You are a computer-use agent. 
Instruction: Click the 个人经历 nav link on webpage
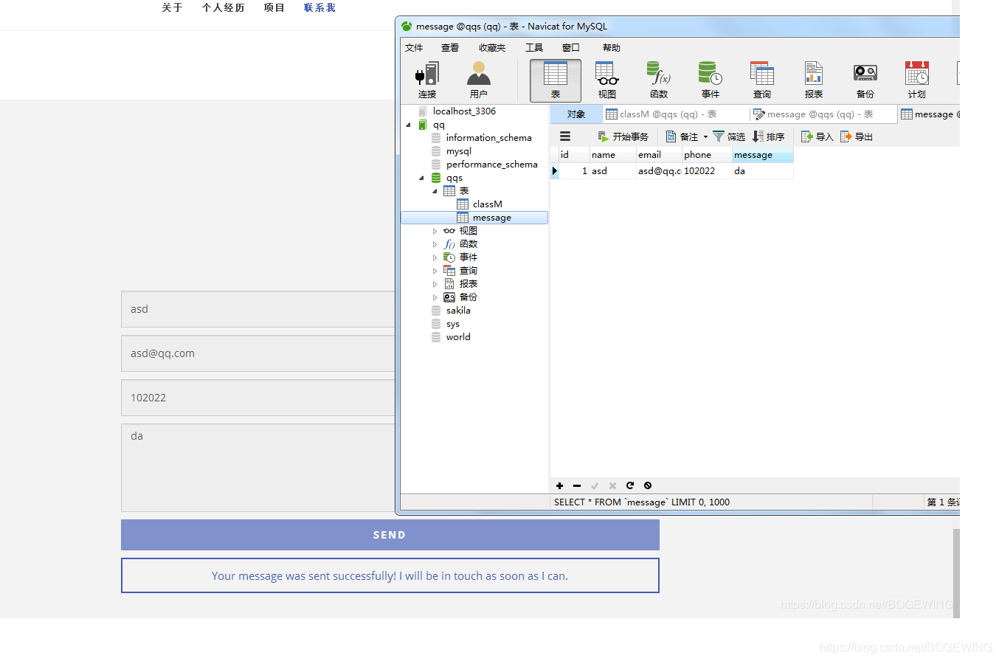point(223,7)
